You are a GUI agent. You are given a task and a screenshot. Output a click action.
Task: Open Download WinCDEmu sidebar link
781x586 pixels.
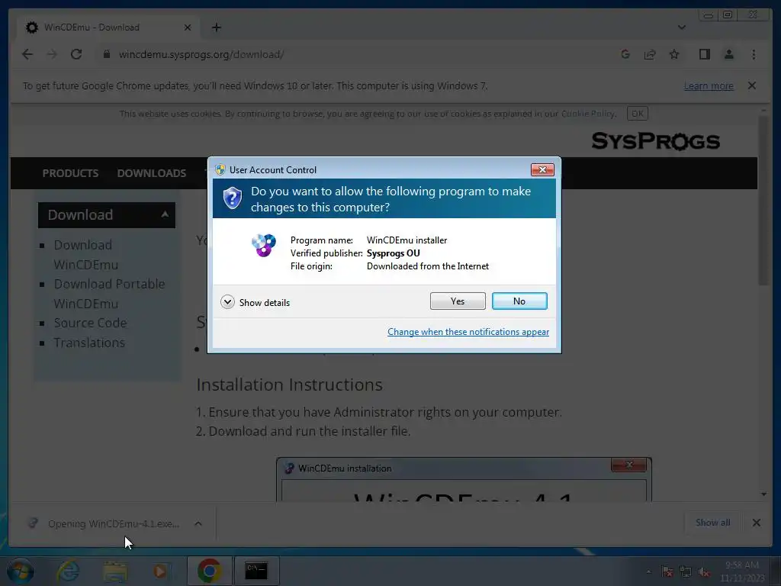[x=85, y=255]
